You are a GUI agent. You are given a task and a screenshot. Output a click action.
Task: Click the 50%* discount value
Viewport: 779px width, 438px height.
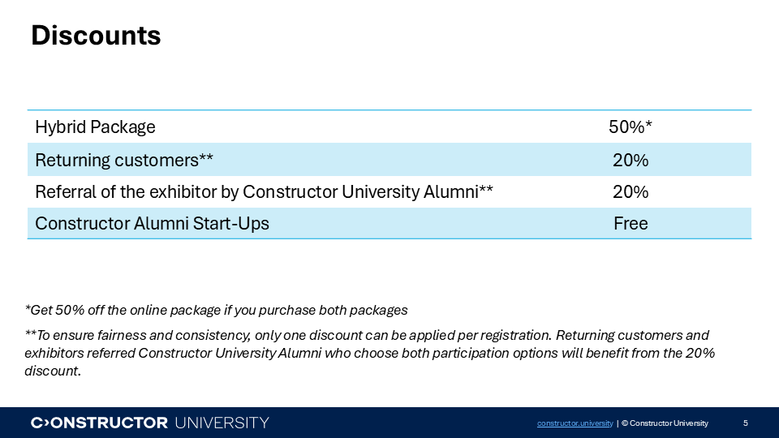coord(631,127)
